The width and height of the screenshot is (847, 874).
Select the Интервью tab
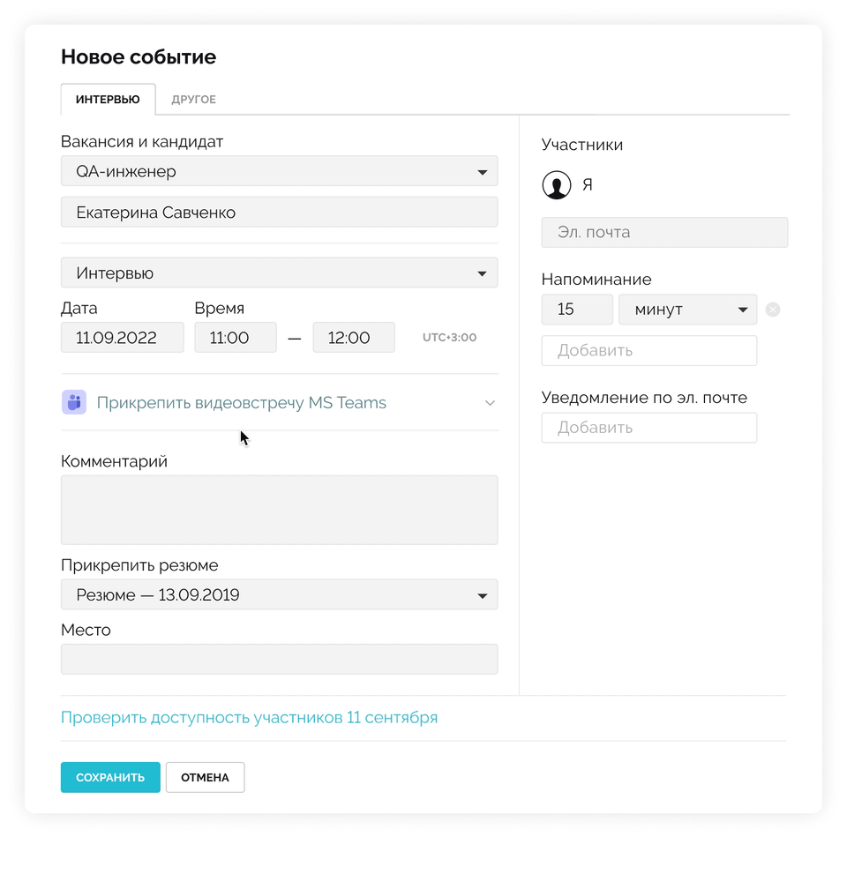pyautogui.click(x=108, y=100)
